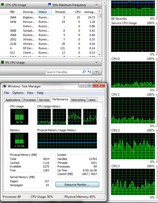Viewport: 158px width, 203px height.
Task: Select process row with PID 2052
Action: [49, 39]
